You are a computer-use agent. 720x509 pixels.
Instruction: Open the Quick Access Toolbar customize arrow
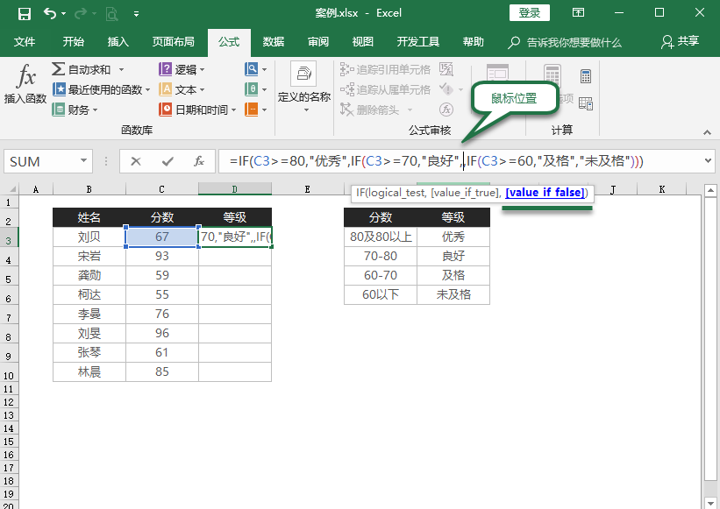[x=136, y=14]
